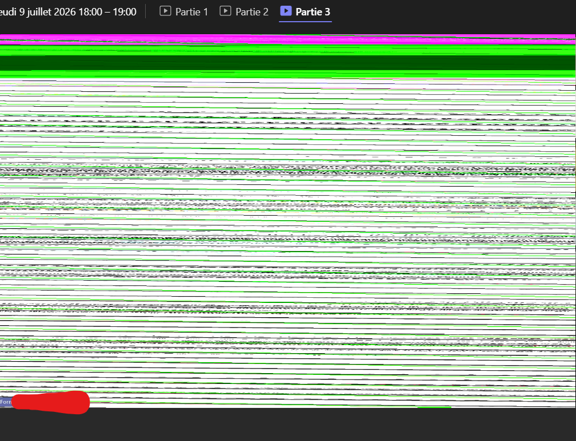
Task: Click the date text "9 juillet 2026 18:00 – 19:00"
Action: (78, 12)
